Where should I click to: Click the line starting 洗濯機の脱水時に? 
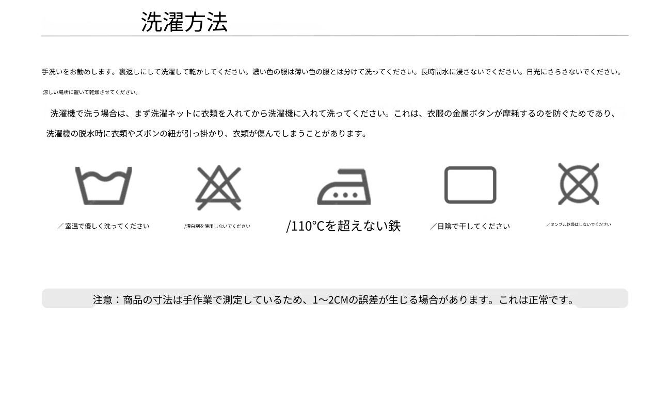(207, 133)
